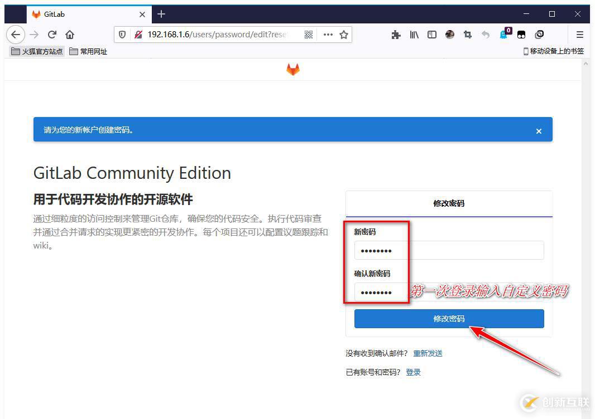Open the browser extensions puzzle-piece icon
Viewport: 595px width, 419px height.
(x=396, y=35)
